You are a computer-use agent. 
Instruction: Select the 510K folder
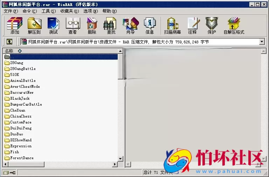(12, 75)
